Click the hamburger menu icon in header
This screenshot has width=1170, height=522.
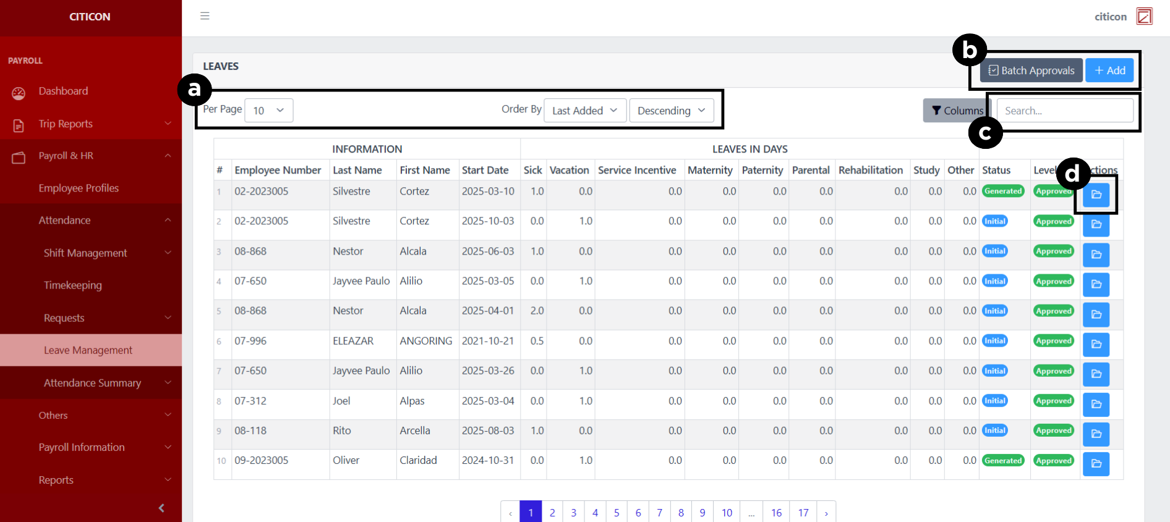pos(205,16)
